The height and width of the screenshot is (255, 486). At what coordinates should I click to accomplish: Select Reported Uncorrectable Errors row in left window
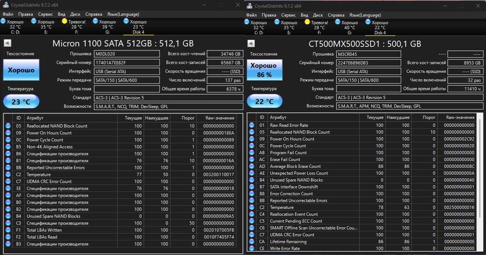[x=120, y=168]
